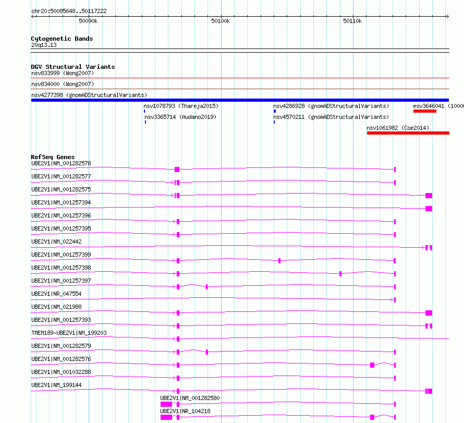Select transcript UBE2V1|NM_001282579

click(61, 346)
